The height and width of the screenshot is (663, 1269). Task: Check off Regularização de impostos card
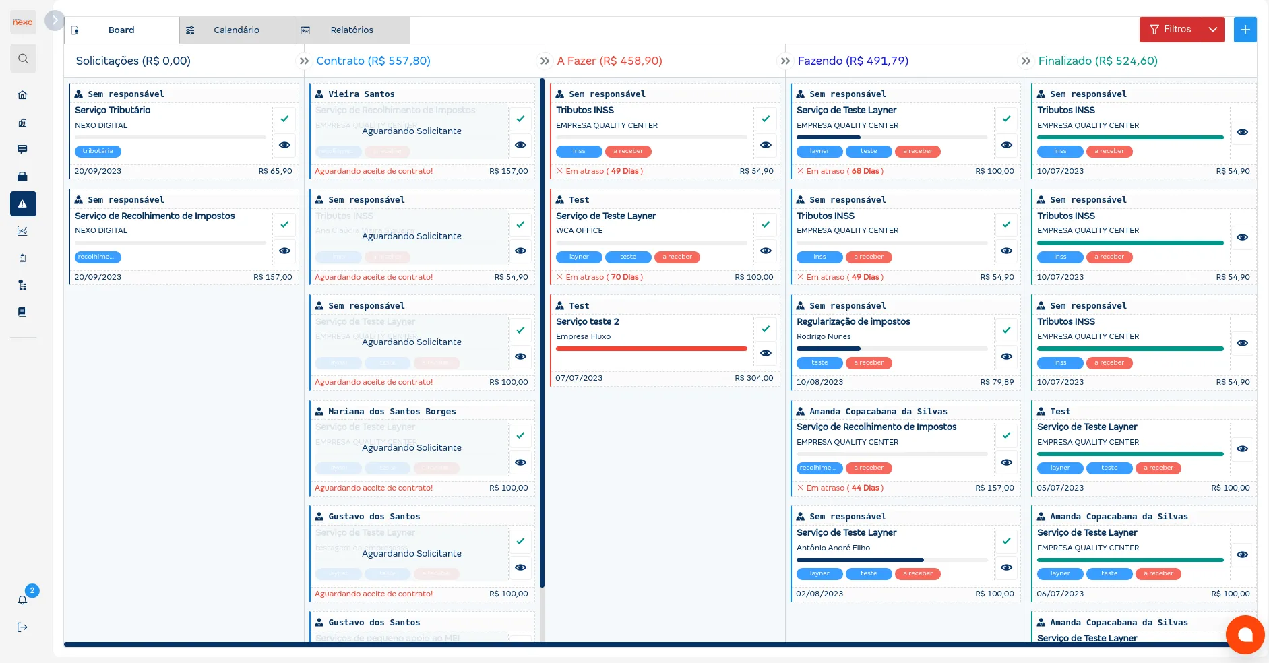(x=1006, y=330)
